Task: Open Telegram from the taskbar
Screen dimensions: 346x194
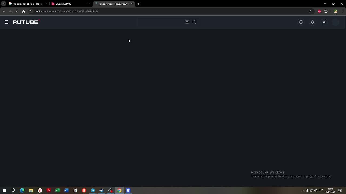Action: pyautogui.click(x=93, y=190)
